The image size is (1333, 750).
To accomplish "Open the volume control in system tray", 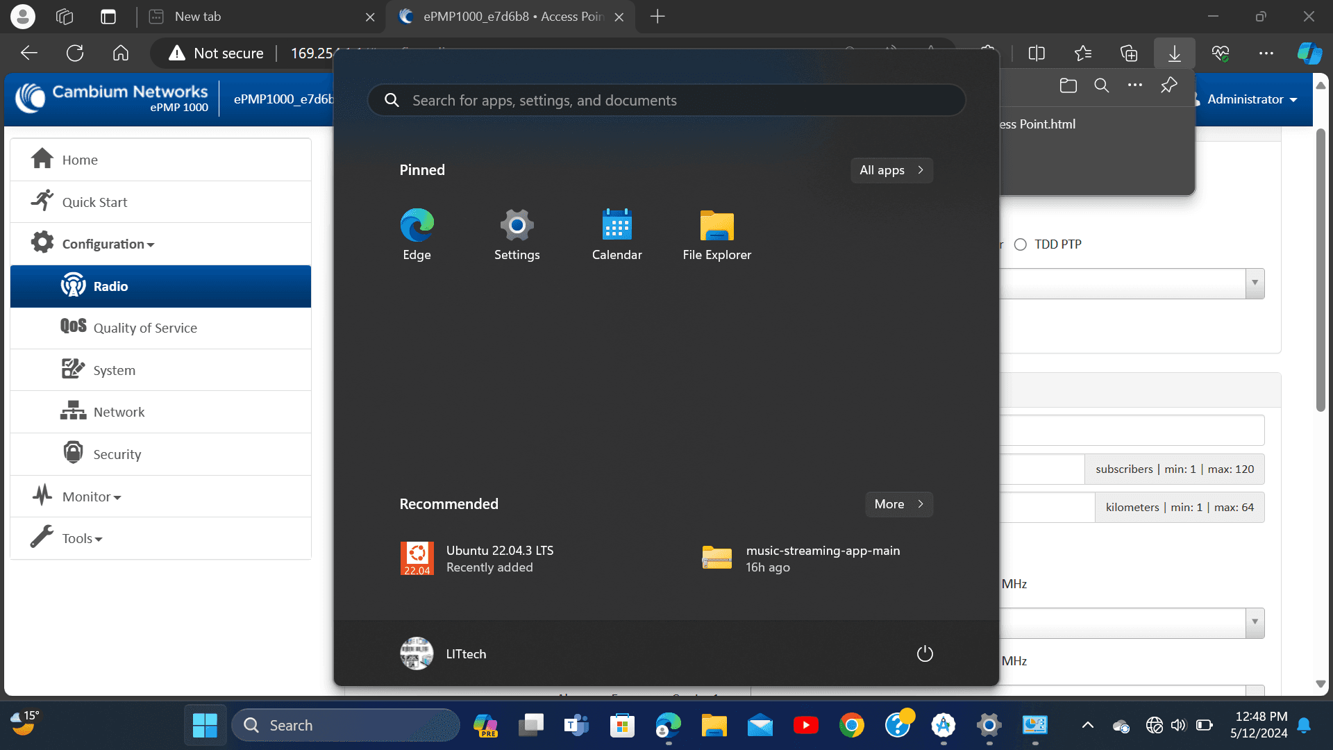I will click(1179, 726).
